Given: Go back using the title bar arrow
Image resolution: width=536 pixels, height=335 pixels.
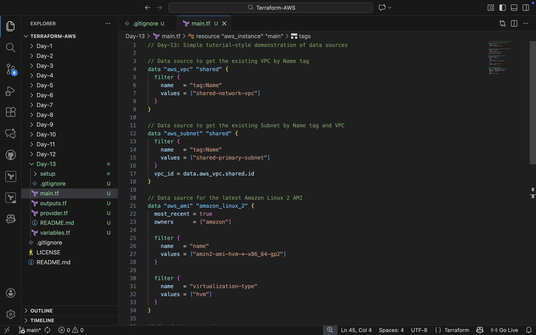Looking at the screenshot, I should click(x=148, y=8).
